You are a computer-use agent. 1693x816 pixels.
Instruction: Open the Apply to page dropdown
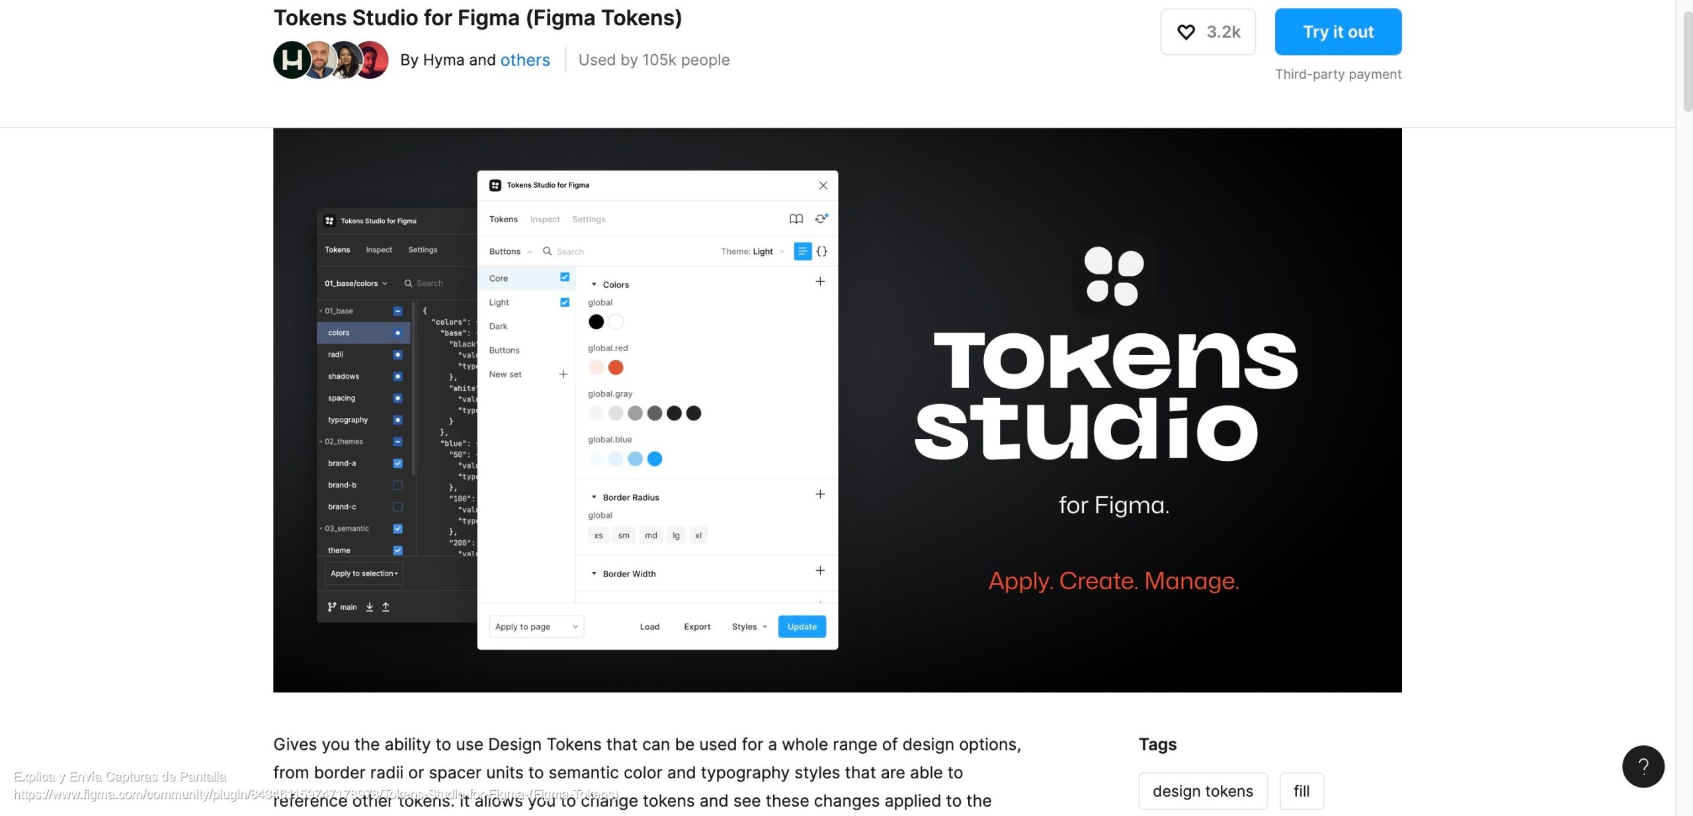[x=536, y=627]
